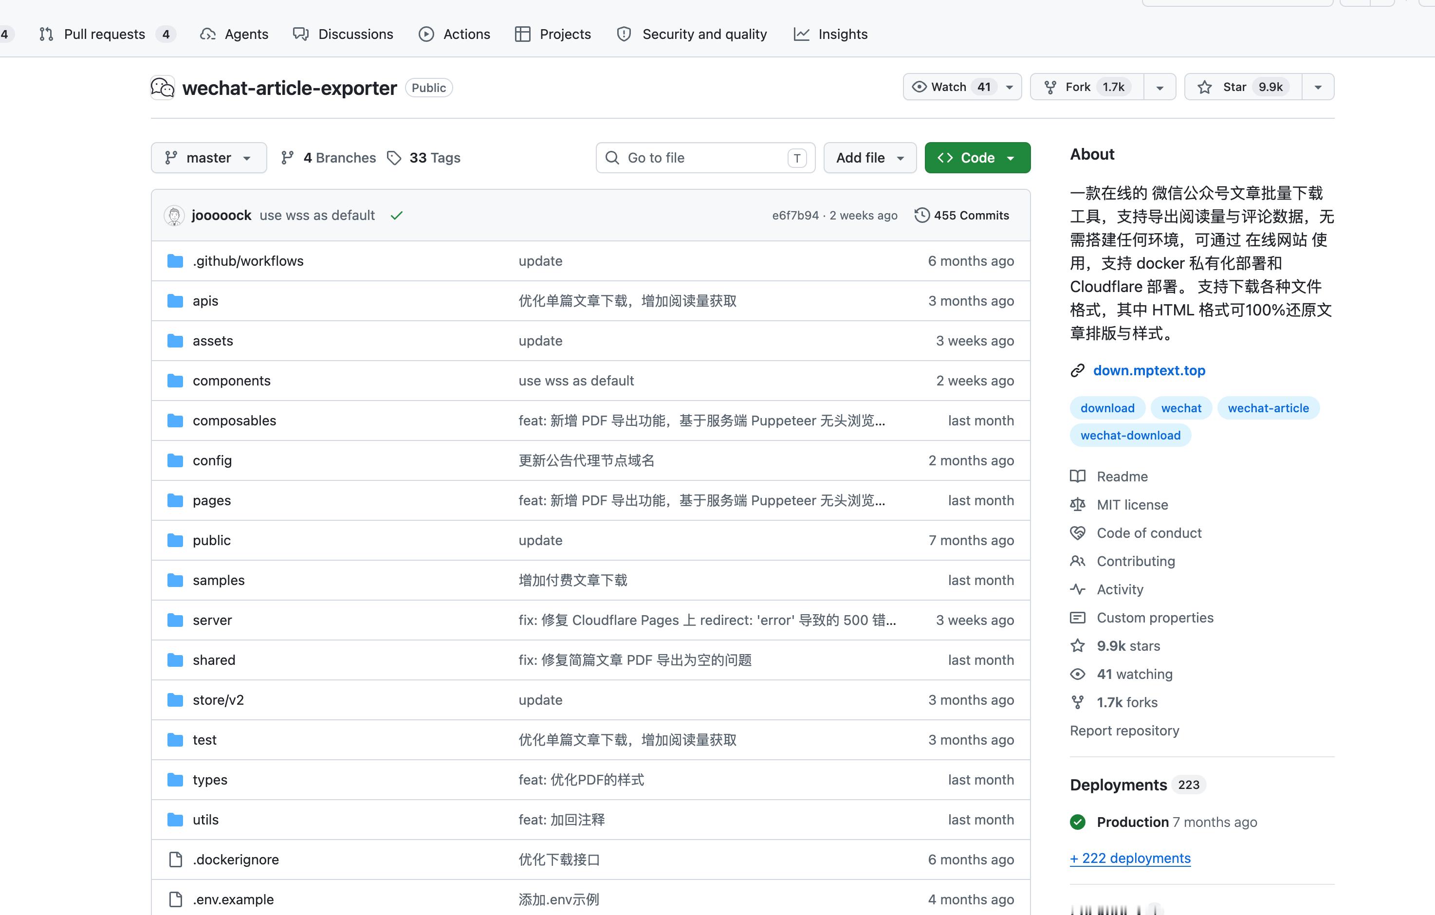Open the Agents tab

pyautogui.click(x=234, y=34)
